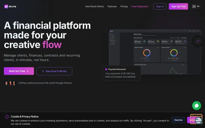Image resolution: width=205 pixels, height=128 pixels.
Task: Decline the cookie consent
Action: (x=178, y=120)
